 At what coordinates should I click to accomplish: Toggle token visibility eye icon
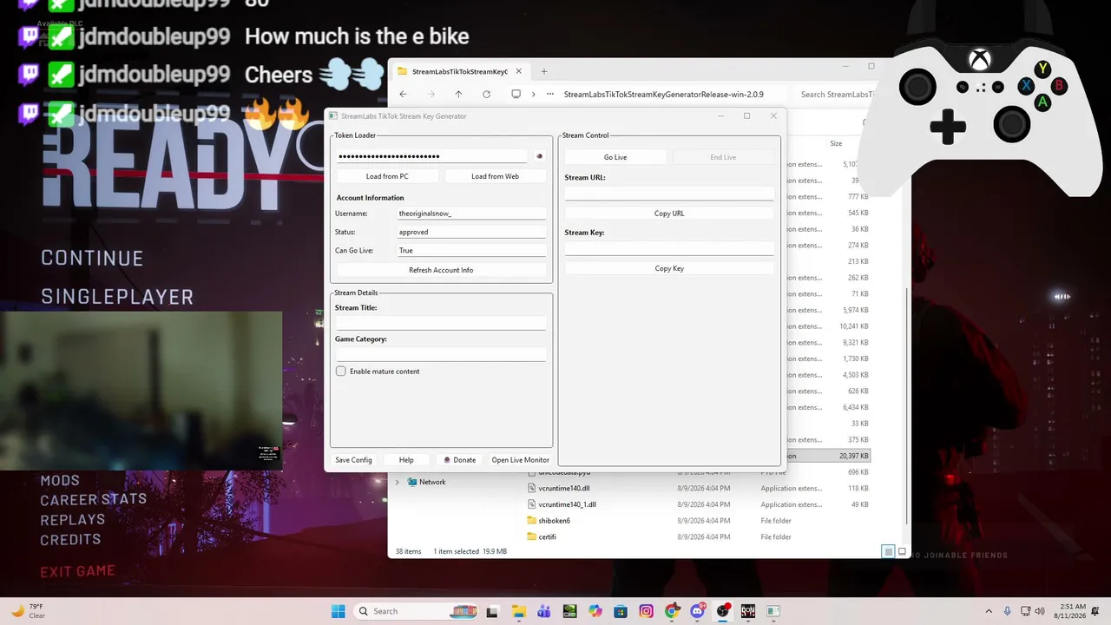tap(539, 156)
